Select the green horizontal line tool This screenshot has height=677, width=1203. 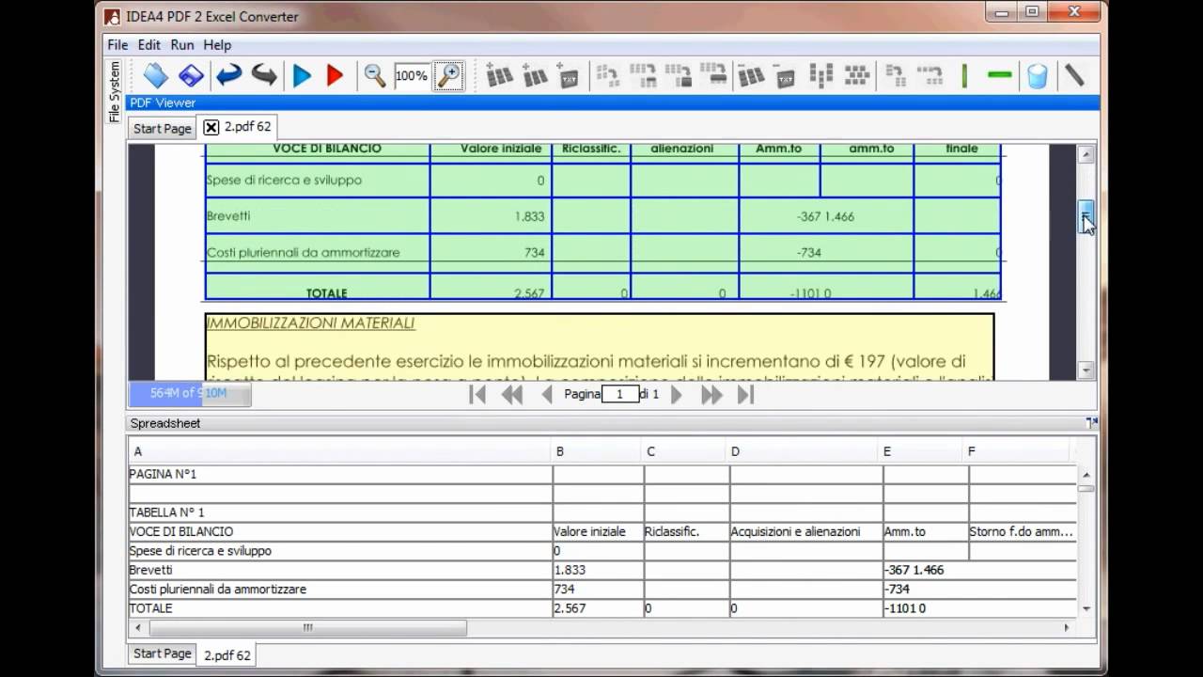[1000, 75]
